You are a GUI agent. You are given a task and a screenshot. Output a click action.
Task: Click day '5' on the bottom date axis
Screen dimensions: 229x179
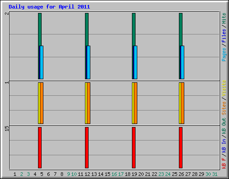coord(42,174)
